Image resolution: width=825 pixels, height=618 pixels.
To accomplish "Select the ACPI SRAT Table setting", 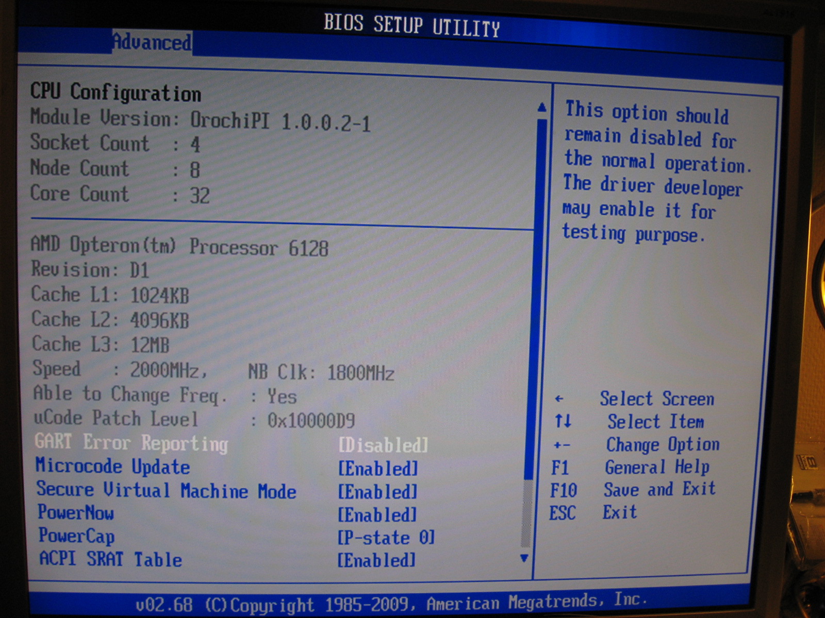I will point(111,559).
